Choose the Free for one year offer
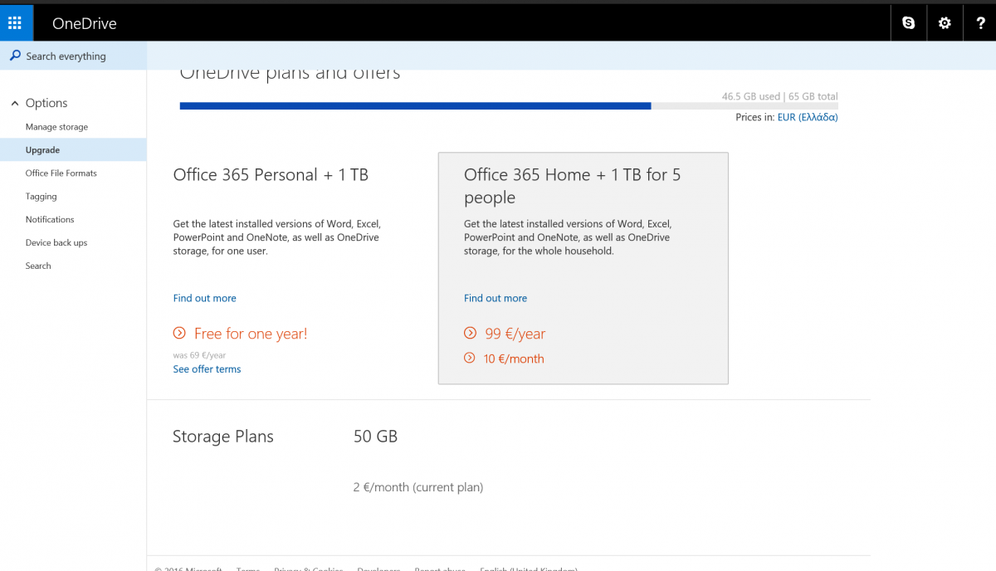This screenshot has width=996, height=571. click(251, 334)
